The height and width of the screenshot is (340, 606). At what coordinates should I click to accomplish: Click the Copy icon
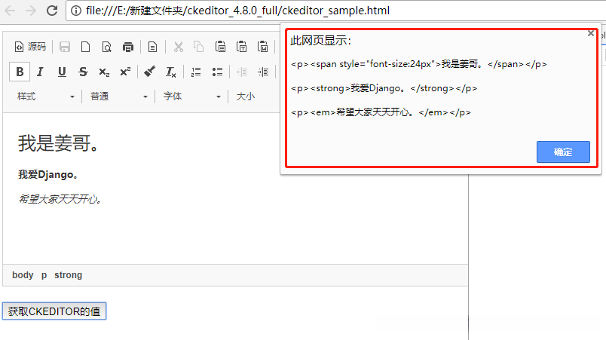(x=199, y=47)
